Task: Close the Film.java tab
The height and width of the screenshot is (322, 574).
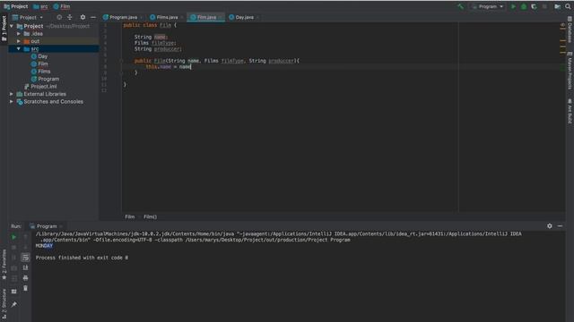Action: point(220,17)
